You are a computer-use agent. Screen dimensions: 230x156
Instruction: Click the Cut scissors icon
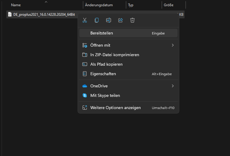(x=85, y=20)
